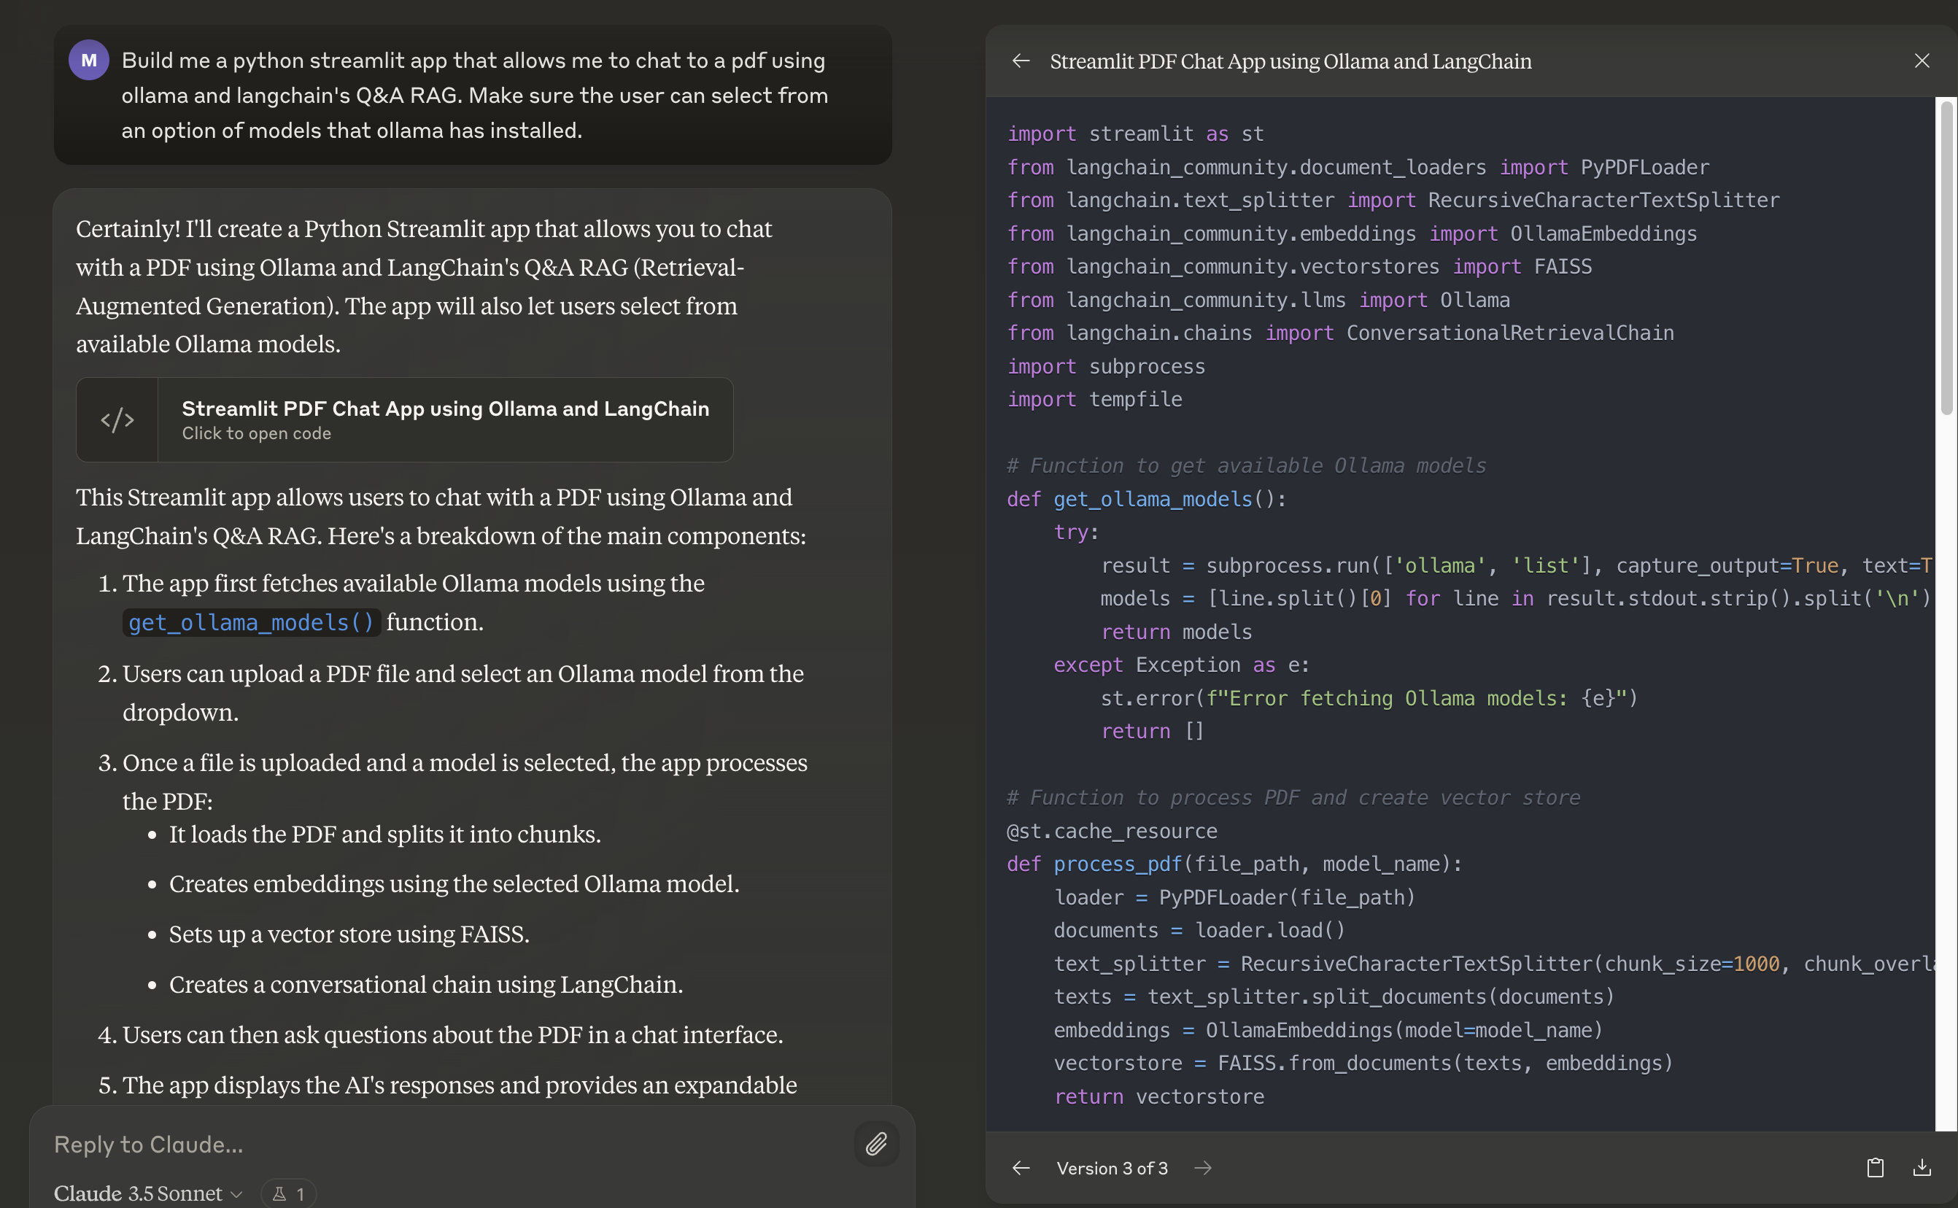Open the Claude 3.5 Sonnet model dropdown
This screenshot has height=1208, width=1958.
click(138, 1193)
